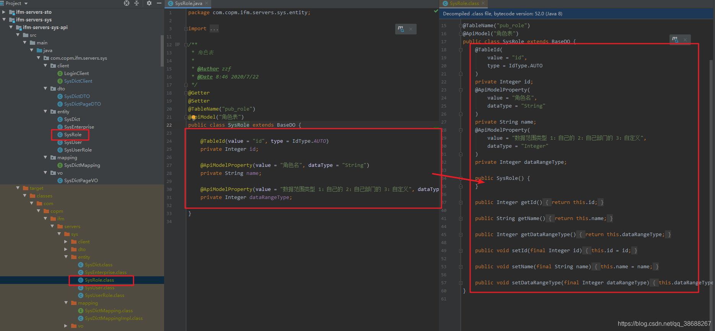Expand the vo folder under target classes
This screenshot has width=715, height=331.
(x=66, y=326)
